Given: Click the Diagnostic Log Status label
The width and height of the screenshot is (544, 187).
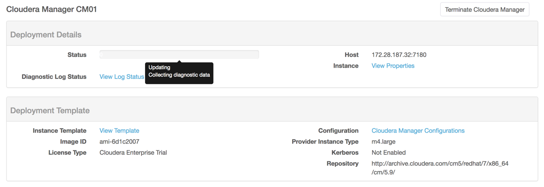Looking at the screenshot, I should (x=54, y=77).
